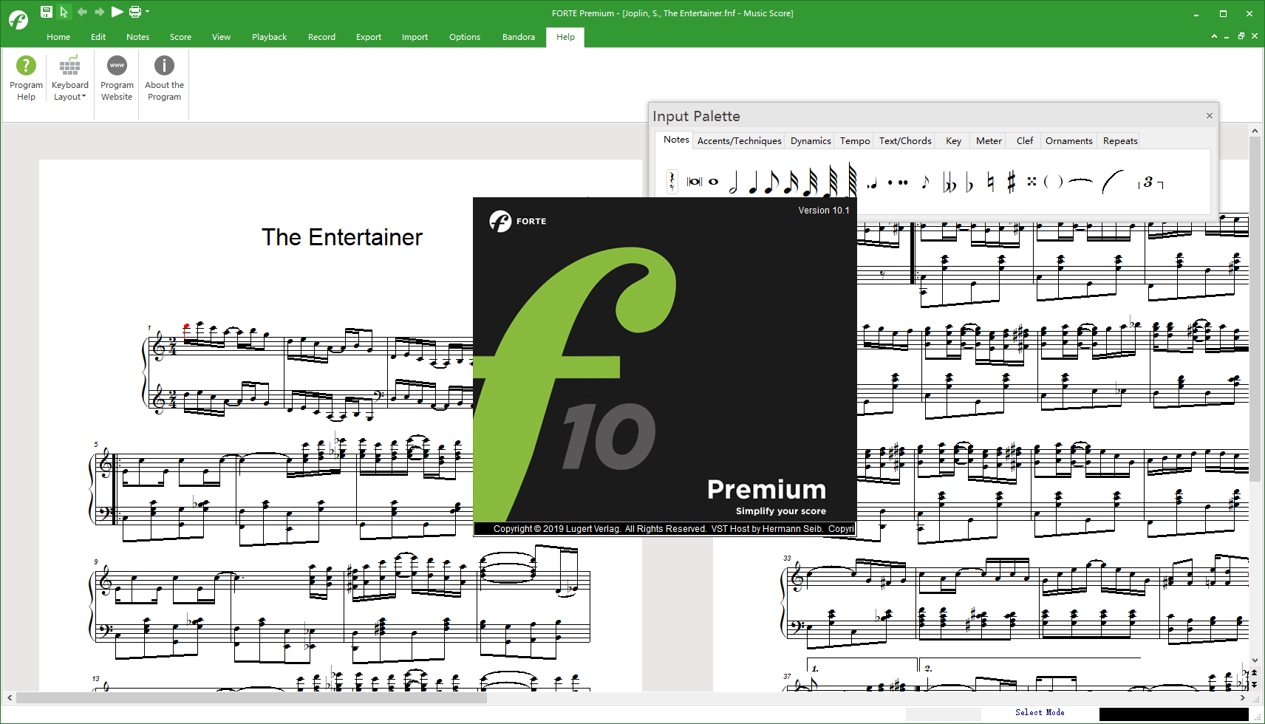This screenshot has width=1265, height=724.
Task: Open the View ribbon tab
Action: [x=221, y=37]
